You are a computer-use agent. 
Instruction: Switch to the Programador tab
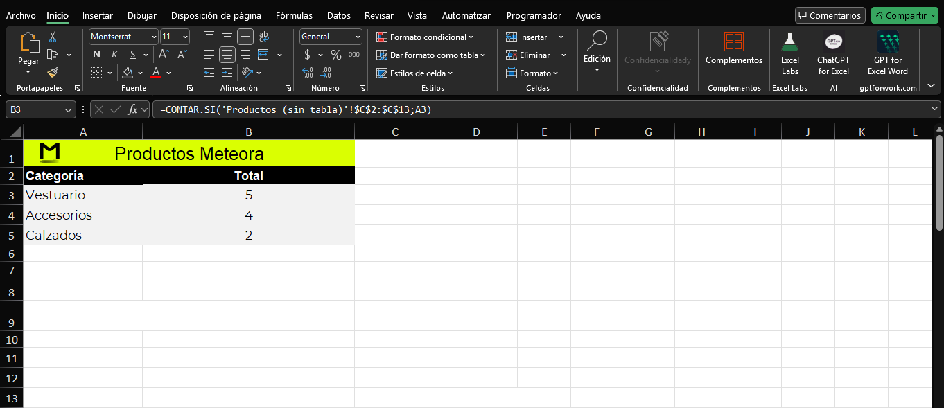(x=534, y=15)
